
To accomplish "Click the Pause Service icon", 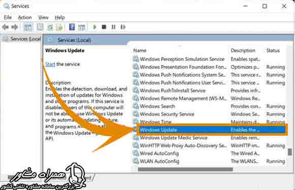I will (x=113, y=27).
